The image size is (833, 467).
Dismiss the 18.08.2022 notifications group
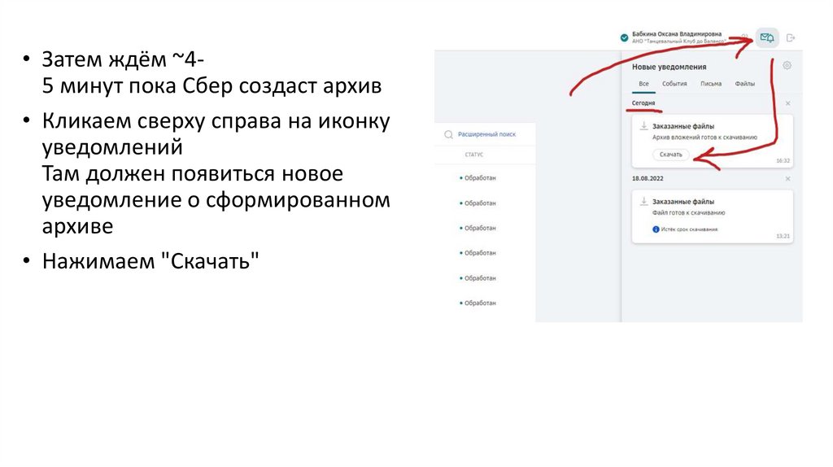point(787,179)
